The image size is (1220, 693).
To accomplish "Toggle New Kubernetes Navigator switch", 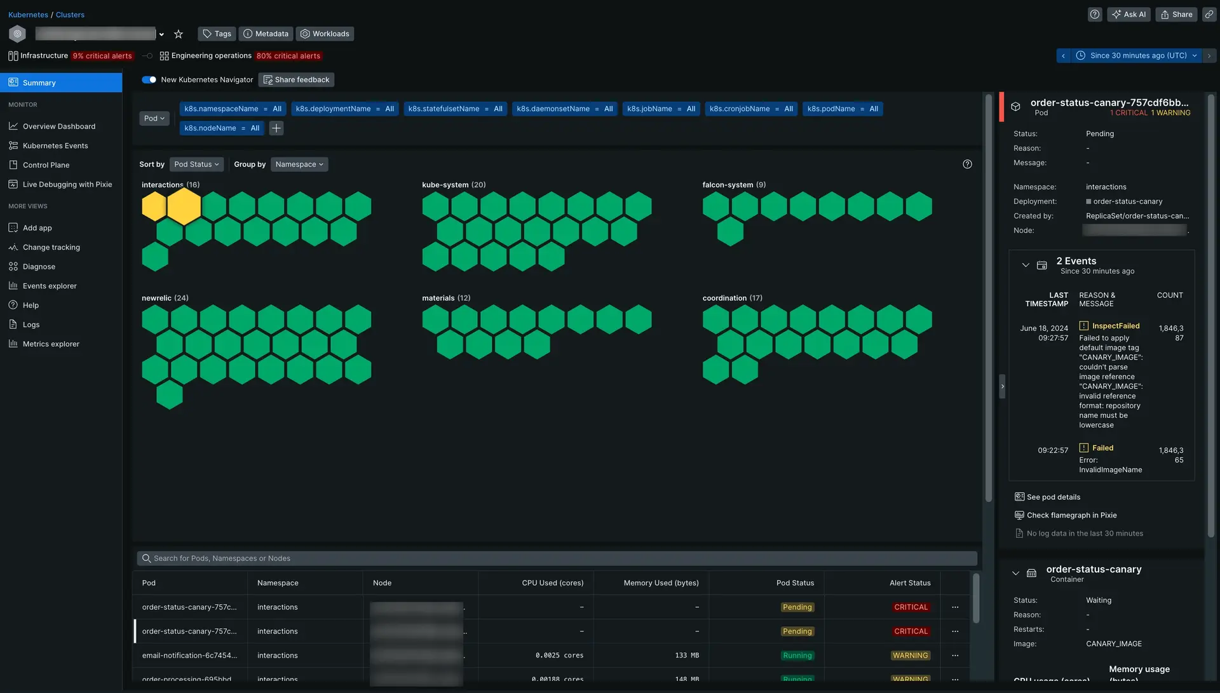I will [x=149, y=80].
